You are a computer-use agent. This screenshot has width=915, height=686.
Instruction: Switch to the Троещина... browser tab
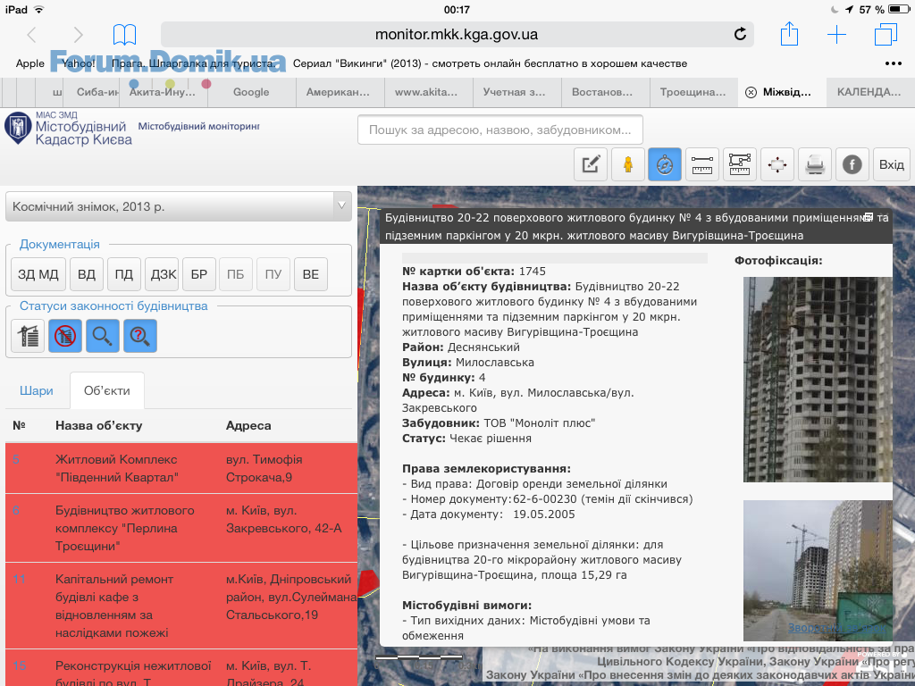pos(693,92)
